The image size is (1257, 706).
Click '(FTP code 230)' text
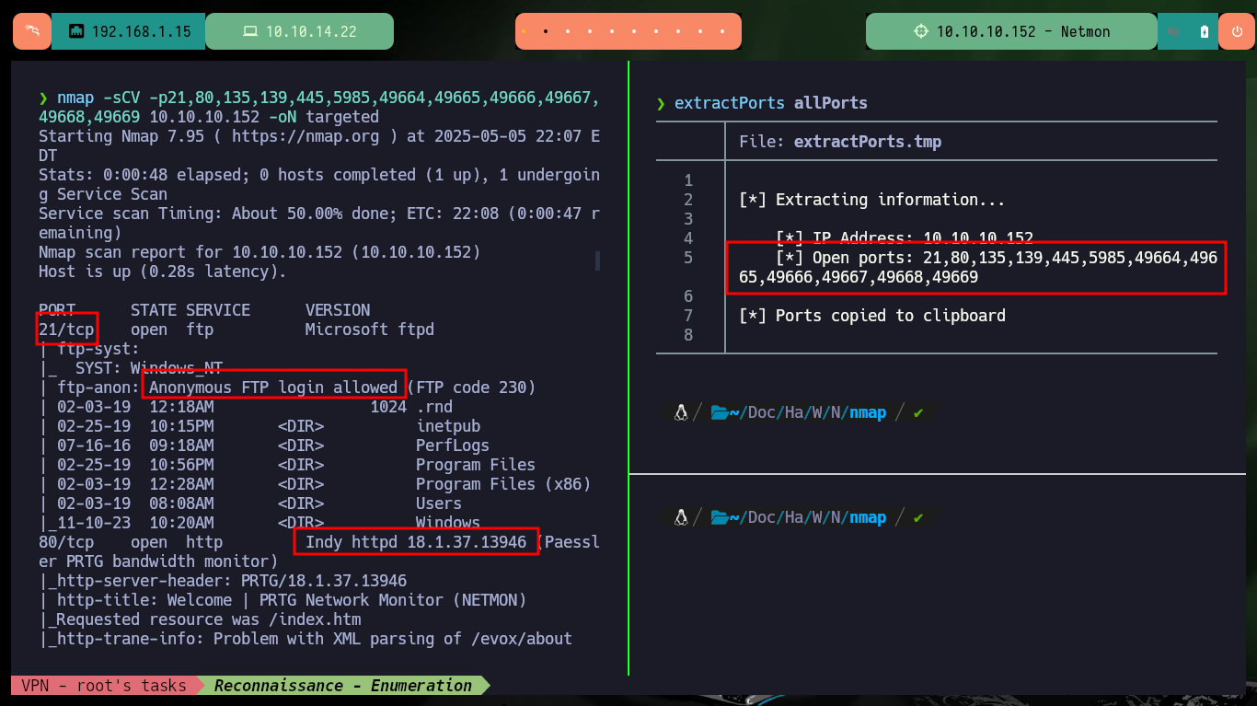[x=471, y=388]
